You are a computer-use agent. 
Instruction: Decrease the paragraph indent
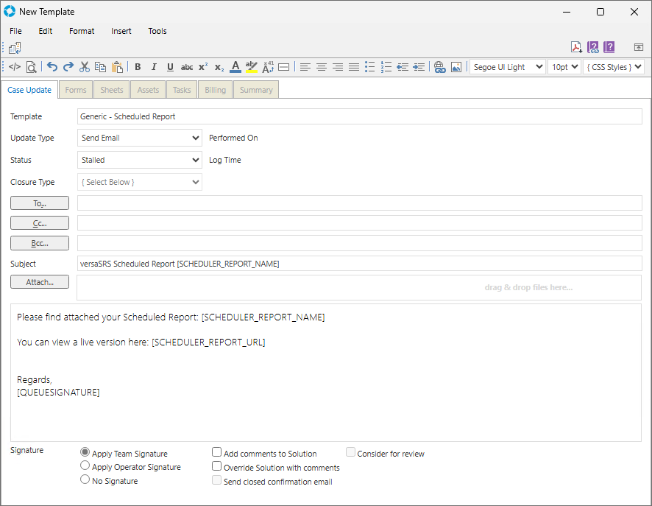click(x=403, y=67)
